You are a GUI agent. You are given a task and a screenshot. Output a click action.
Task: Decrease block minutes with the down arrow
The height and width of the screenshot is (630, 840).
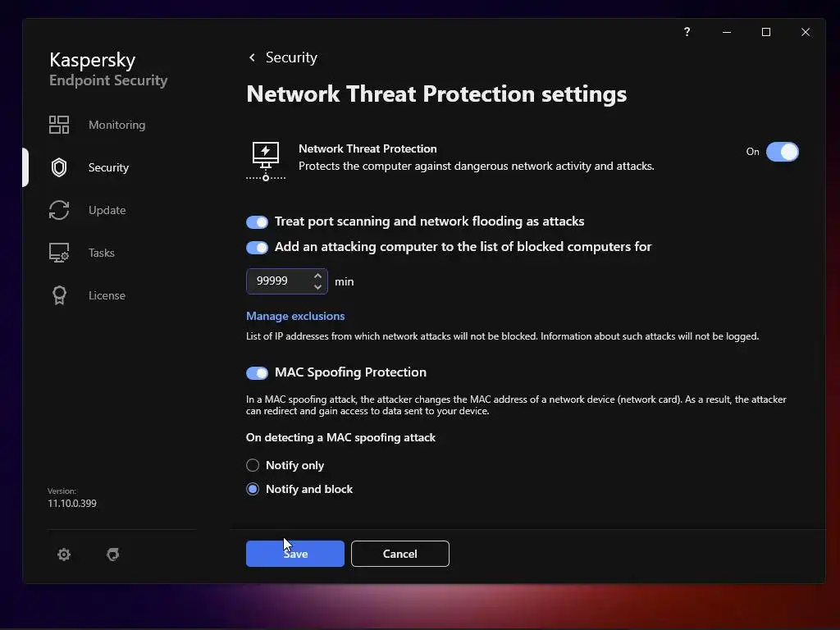[x=317, y=287]
